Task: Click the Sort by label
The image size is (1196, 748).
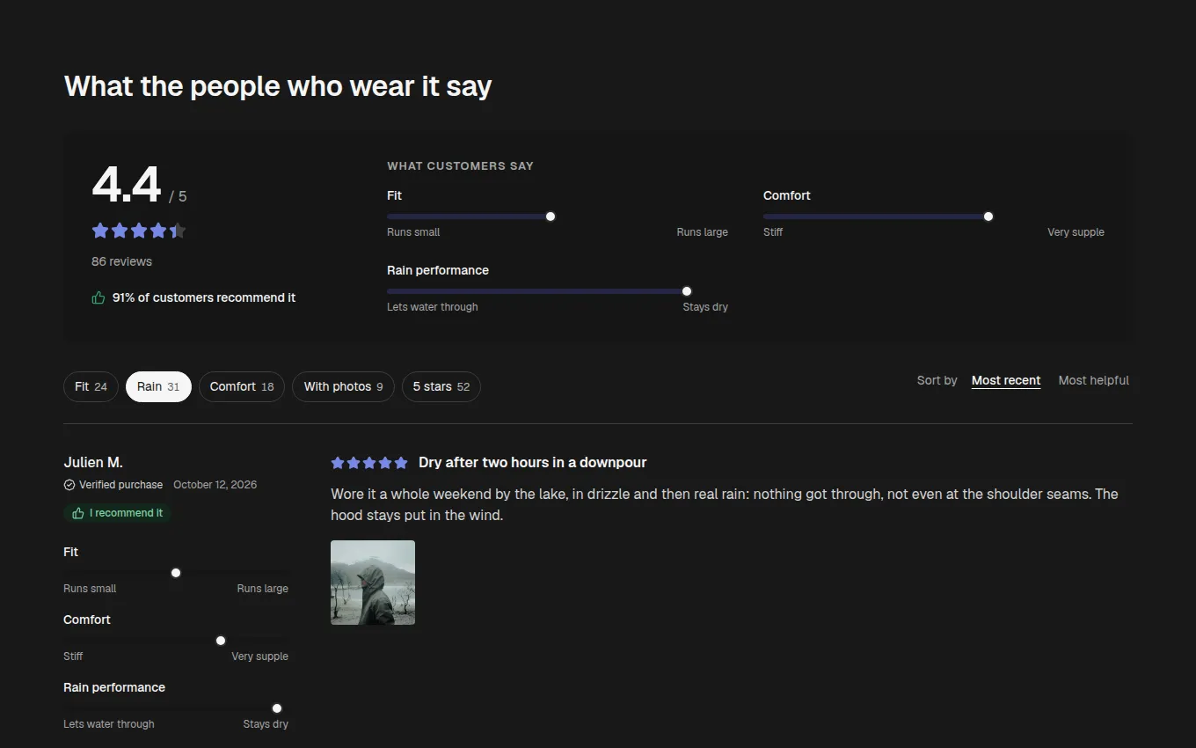Action: pyautogui.click(x=937, y=380)
